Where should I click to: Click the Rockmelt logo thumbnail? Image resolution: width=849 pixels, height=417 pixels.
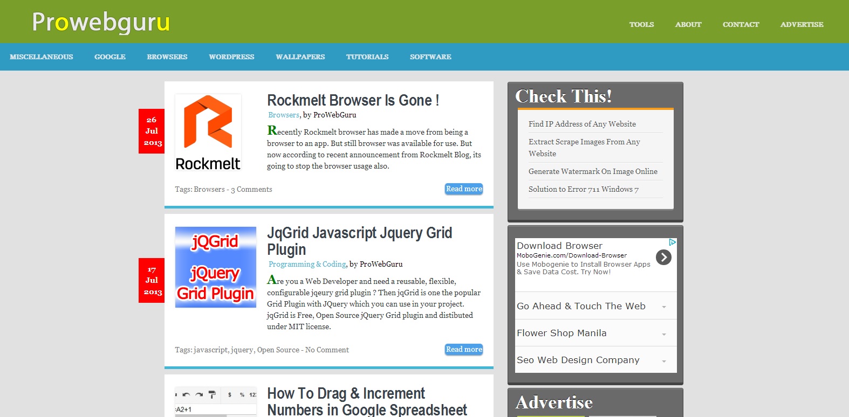click(x=208, y=133)
